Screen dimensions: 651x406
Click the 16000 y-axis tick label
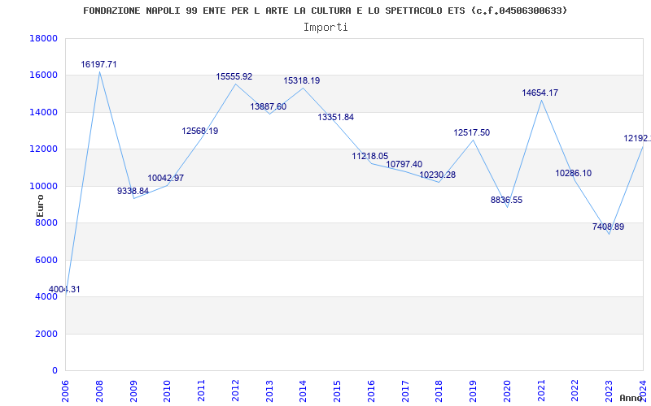44,76
